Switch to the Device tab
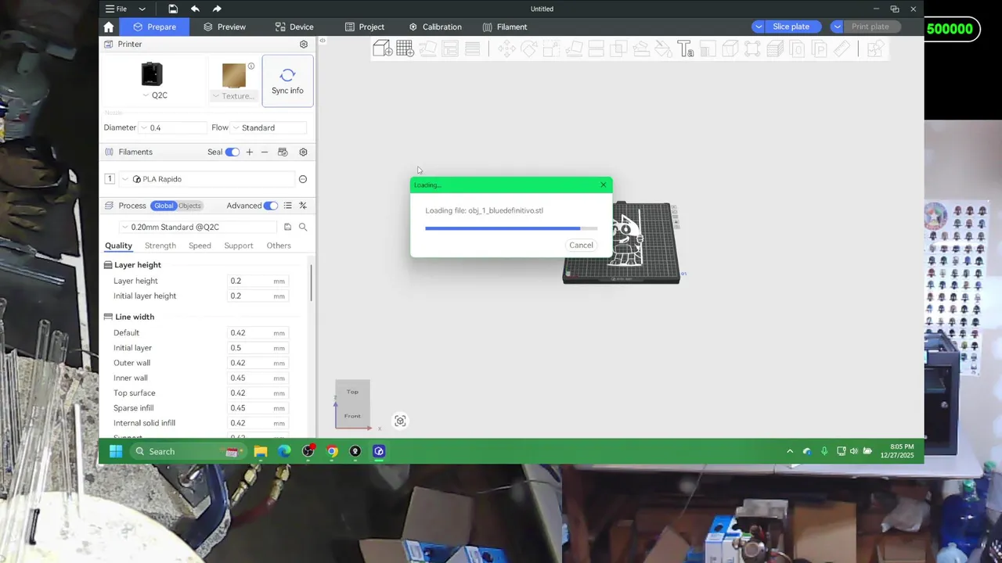1002x563 pixels. (x=294, y=27)
